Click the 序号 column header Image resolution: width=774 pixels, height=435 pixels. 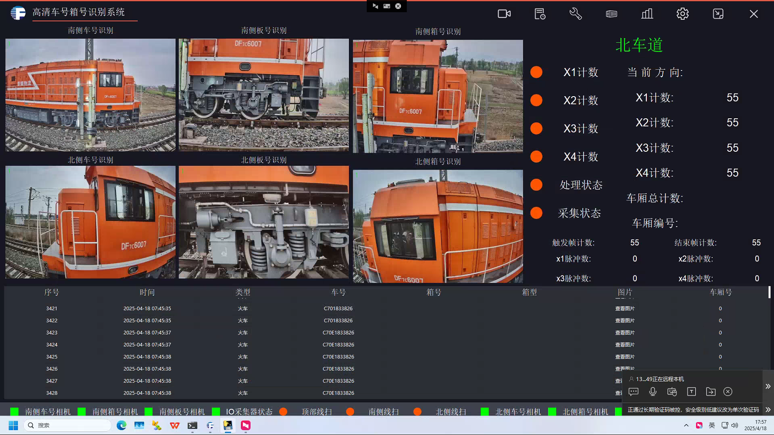coord(51,293)
